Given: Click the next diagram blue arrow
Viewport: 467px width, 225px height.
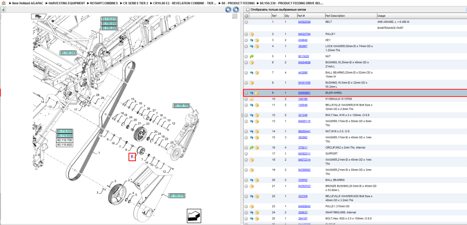Looking at the screenshot, I should [235, 9].
